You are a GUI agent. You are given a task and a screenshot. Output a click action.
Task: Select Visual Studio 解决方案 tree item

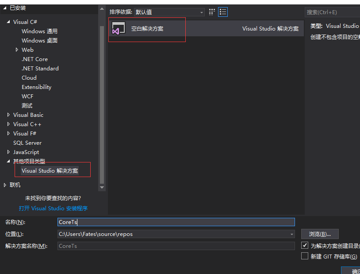click(50, 170)
